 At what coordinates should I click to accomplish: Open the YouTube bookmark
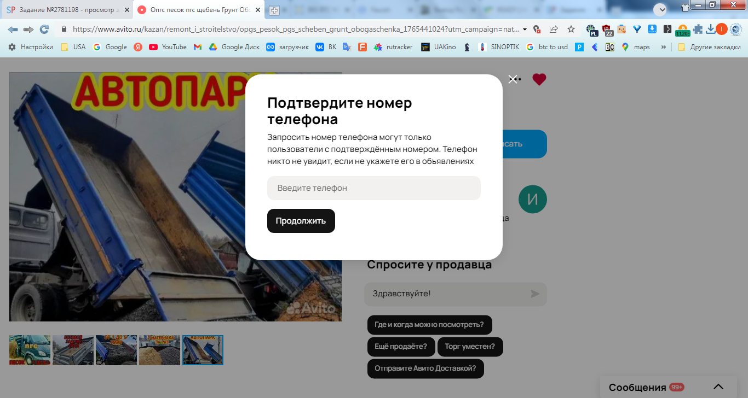(x=168, y=47)
